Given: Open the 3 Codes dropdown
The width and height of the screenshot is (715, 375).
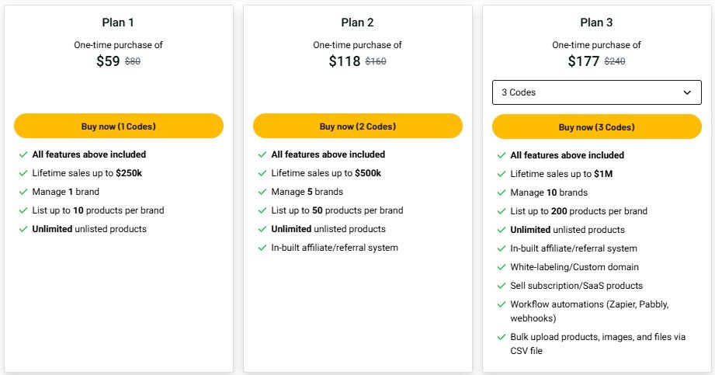Looking at the screenshot, I should pos(596,92).
